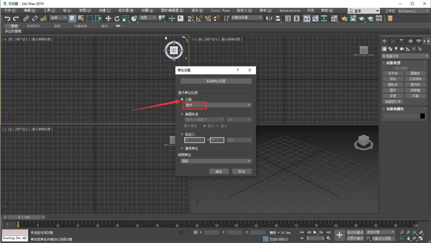Select the Move tool icon
The image size is (431, 243).
pos(108,18)
